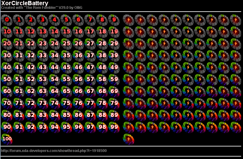Click the XorCircleBattery title
243x159 pixels.
coord(25,3)
